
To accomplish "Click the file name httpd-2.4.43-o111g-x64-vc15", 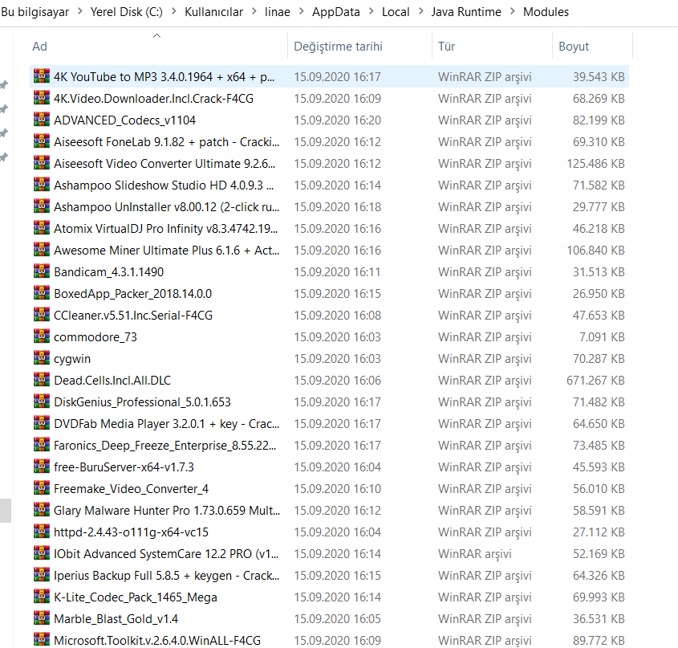I will [131, 532].
